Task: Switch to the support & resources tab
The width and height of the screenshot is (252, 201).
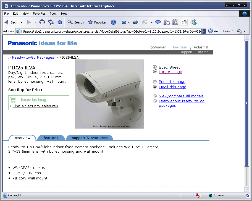Action: 90,138
